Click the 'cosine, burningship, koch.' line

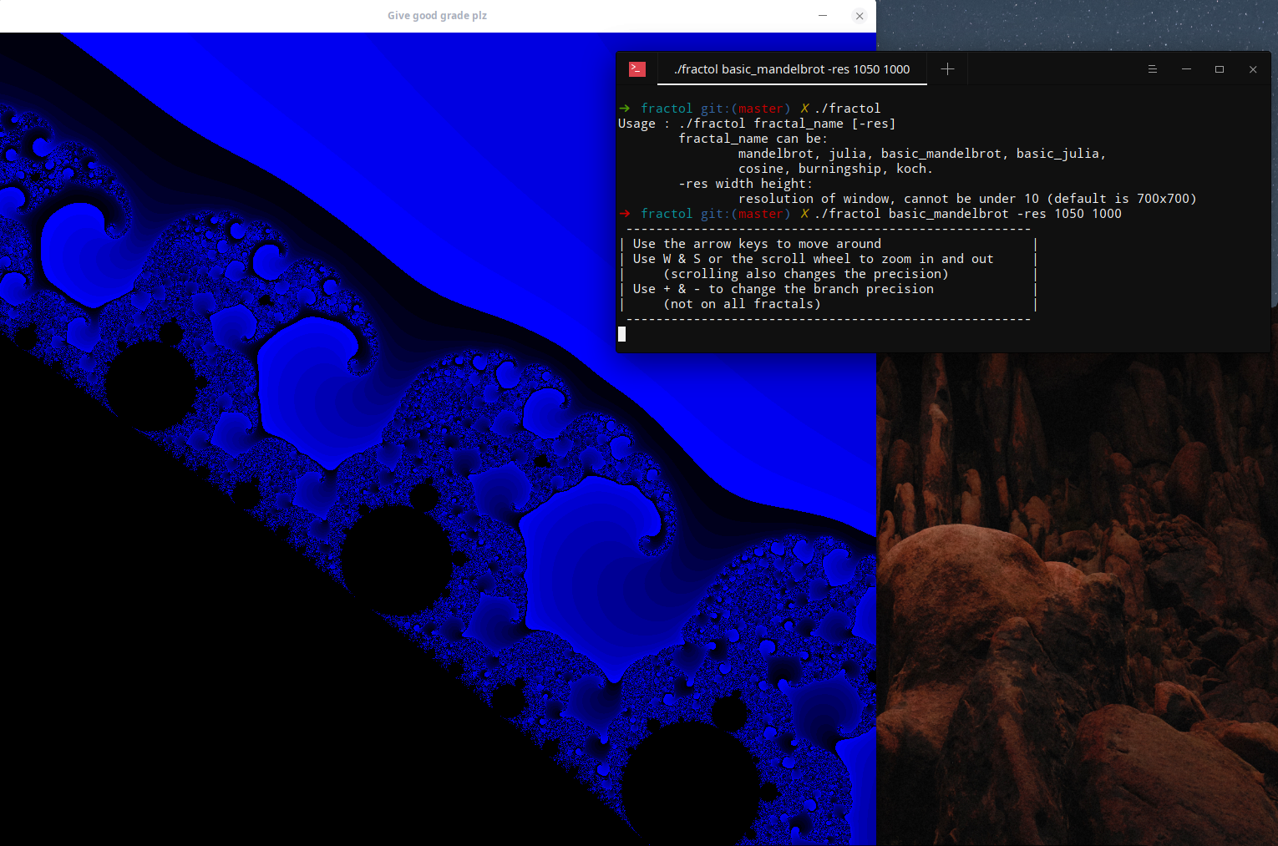tap(835, 169)
